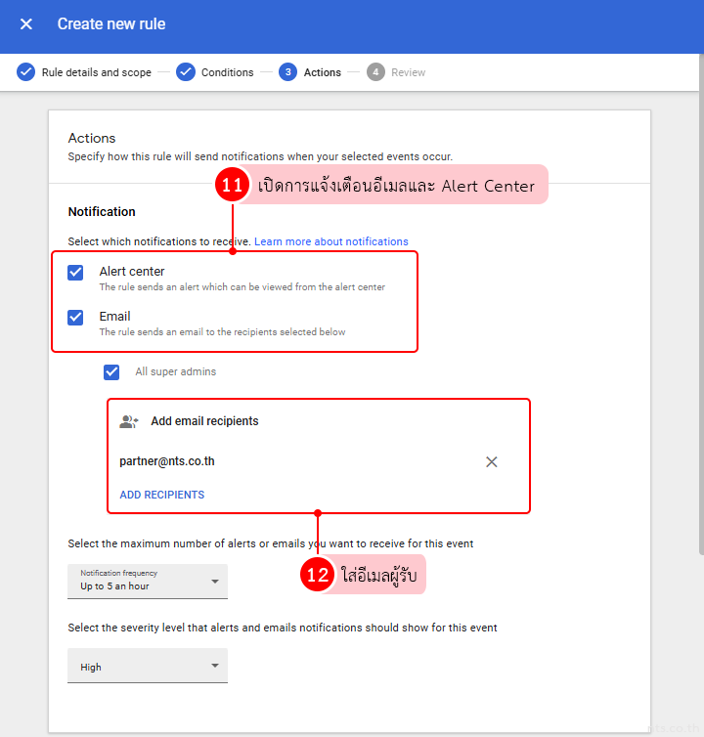This screenshot has width=704, height=737.
Task: Jump to the Review step
Action: (408, 72)
